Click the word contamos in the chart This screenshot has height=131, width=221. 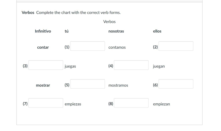(x=117, y=47)
